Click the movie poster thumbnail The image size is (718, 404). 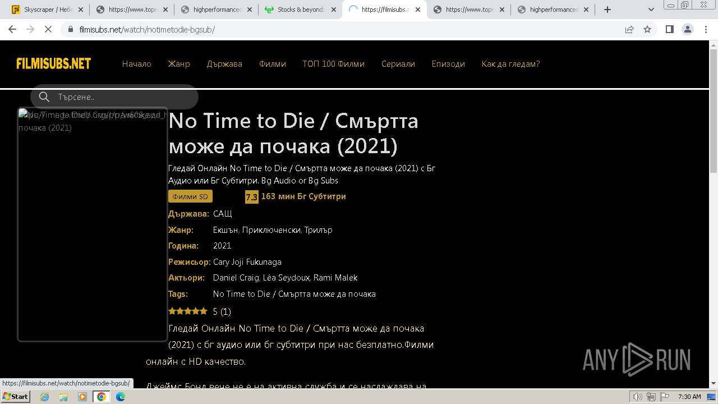pos(93,224)
